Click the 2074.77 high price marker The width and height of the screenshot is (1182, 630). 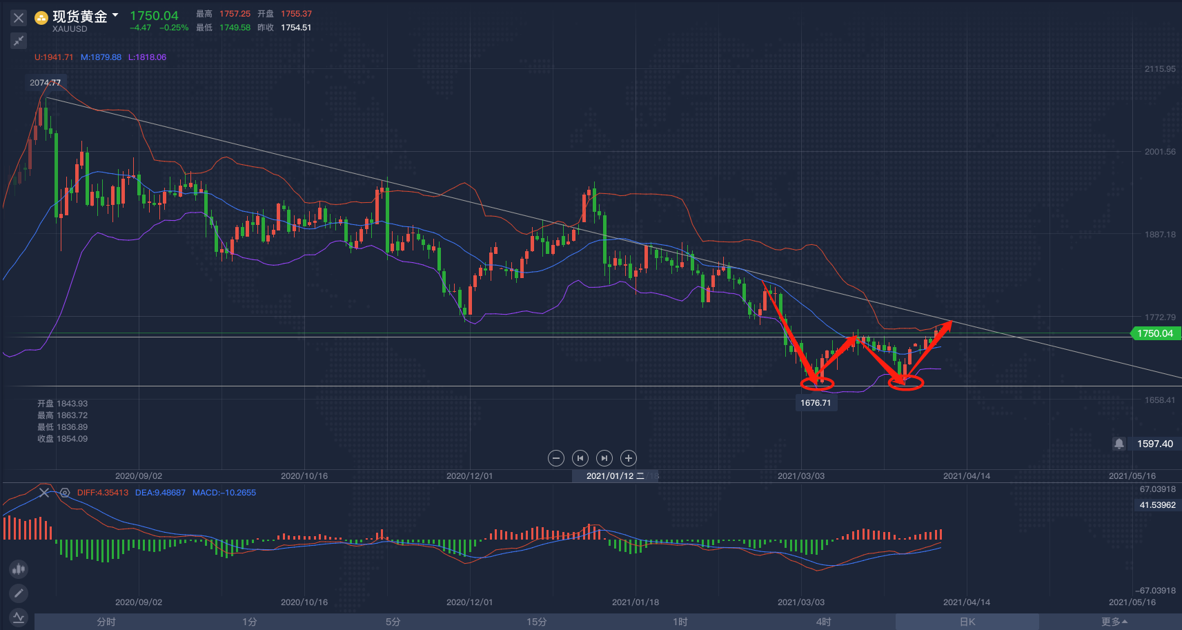pos(46,83)
